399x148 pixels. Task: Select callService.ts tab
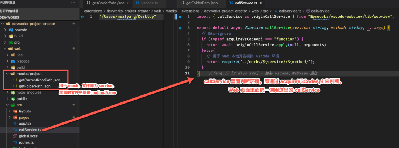242,3
